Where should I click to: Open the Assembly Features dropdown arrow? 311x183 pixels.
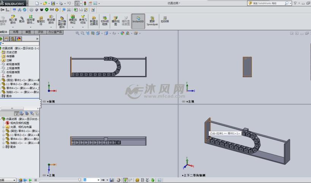tap(73, 27)
